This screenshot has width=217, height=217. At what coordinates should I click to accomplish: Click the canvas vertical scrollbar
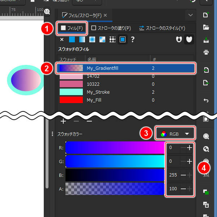(47, 153)
